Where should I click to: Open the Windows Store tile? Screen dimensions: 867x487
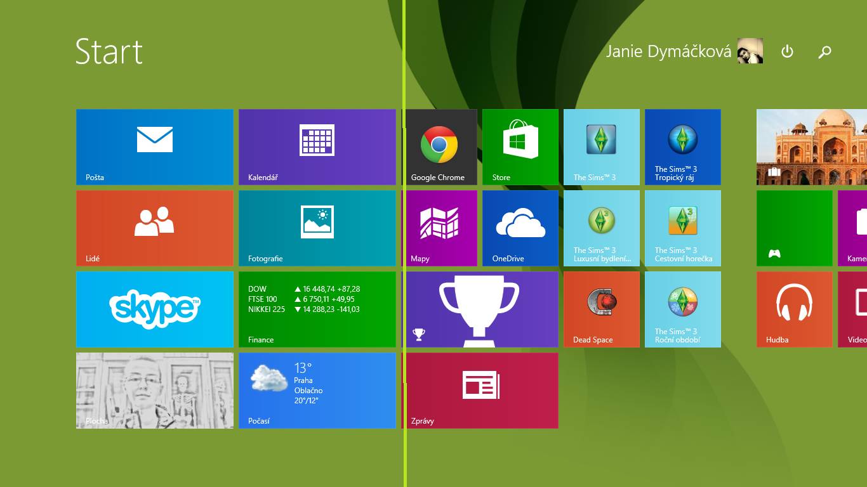click(x=520, y=147)
